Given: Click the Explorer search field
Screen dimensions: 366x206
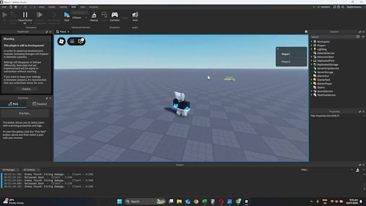Looking at the screenshot, I should (333, 37).
